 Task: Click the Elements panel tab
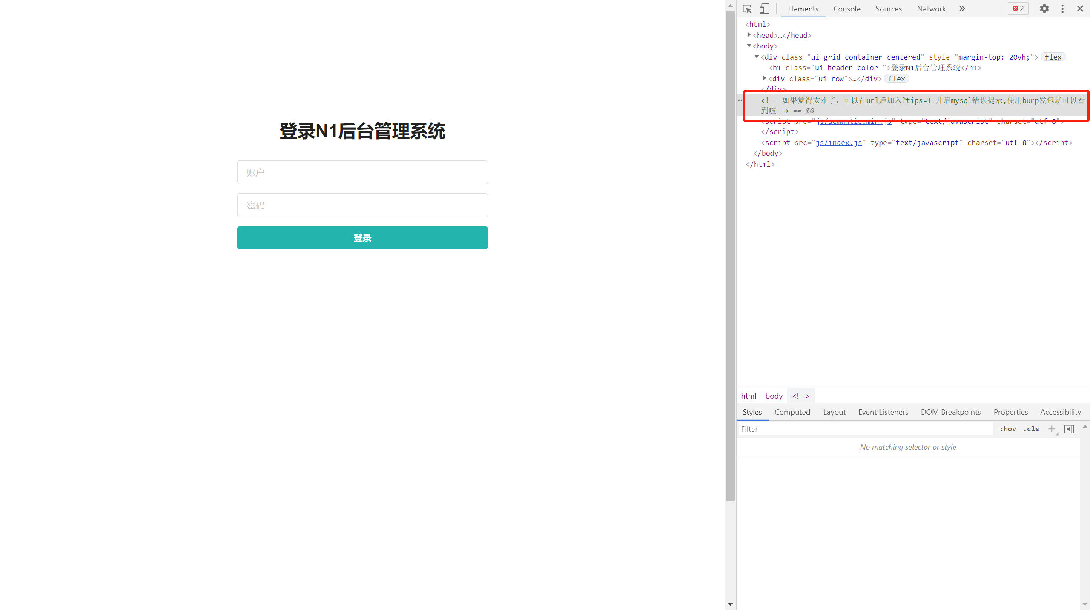point(803,8)
